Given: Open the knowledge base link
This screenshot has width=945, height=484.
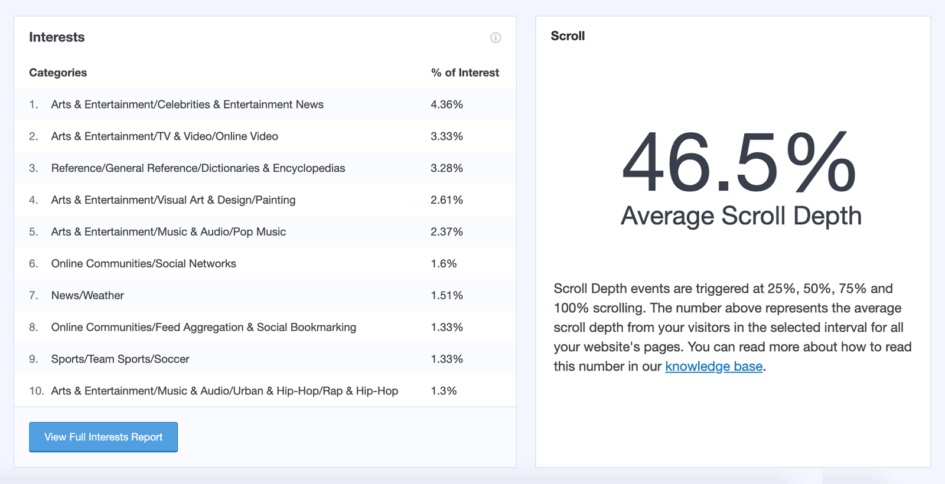Looking at the screenshot, I should pos(713,366).
